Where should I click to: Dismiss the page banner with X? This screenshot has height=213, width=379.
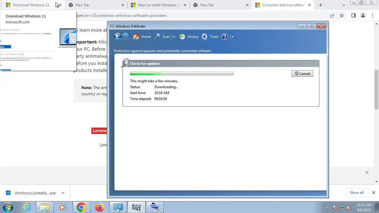(x=367, y=172)
